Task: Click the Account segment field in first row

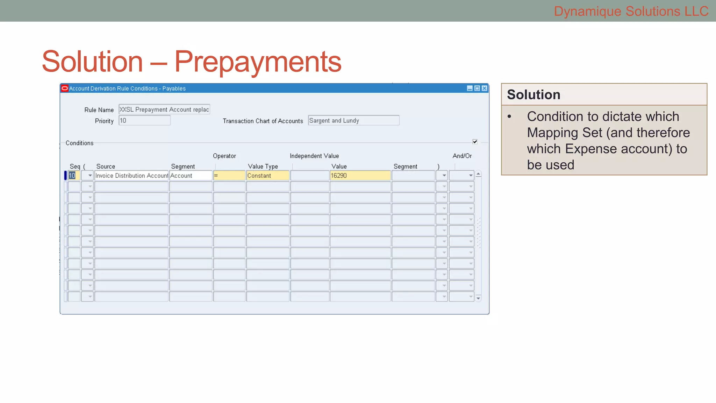Action: coord(190,176)
